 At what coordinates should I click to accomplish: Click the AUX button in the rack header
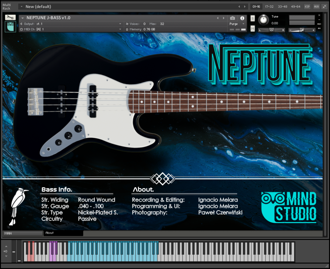click(316, 6)
